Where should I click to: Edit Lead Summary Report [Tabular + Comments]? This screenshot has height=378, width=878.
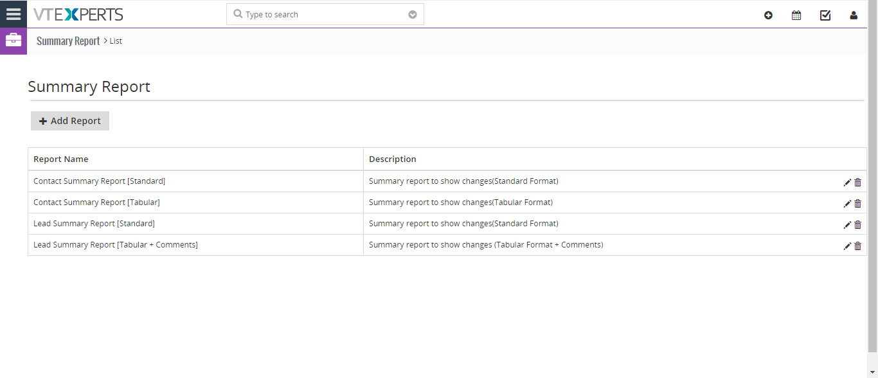pyautogui.click(x=847, y=246)
